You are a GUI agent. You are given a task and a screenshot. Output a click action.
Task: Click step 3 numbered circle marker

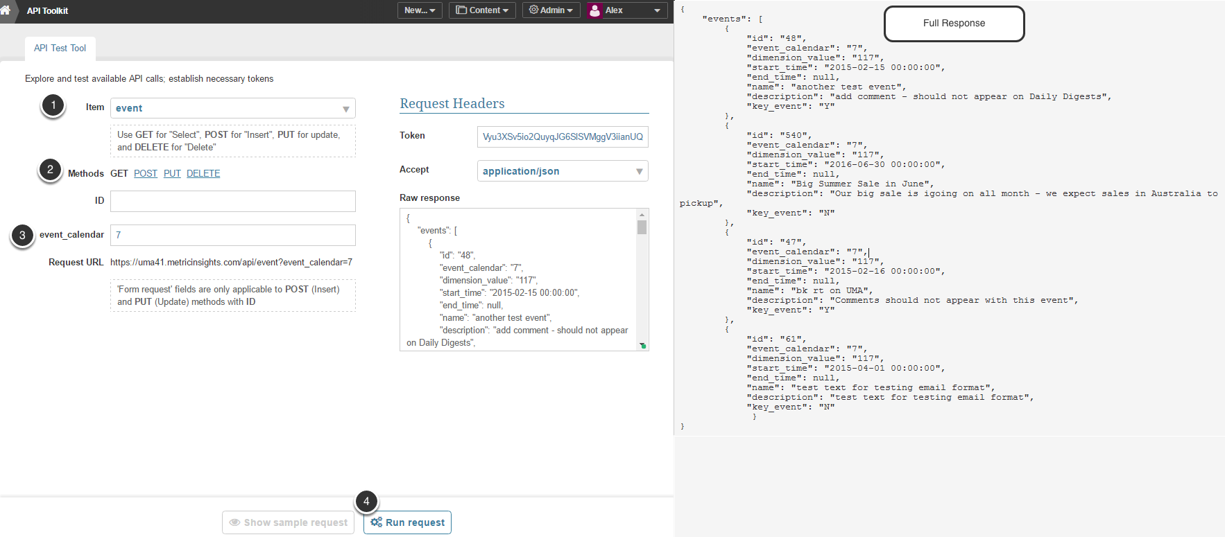tap(22, 236)
